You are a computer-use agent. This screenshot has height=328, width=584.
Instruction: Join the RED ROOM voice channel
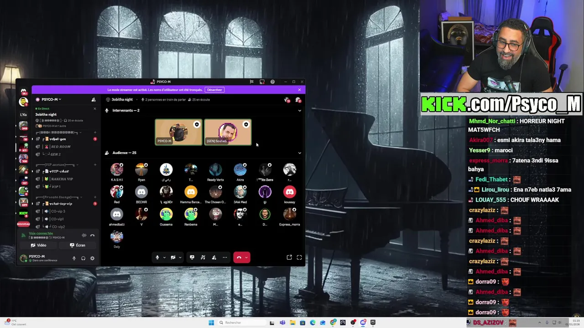(x=66, y=147)
